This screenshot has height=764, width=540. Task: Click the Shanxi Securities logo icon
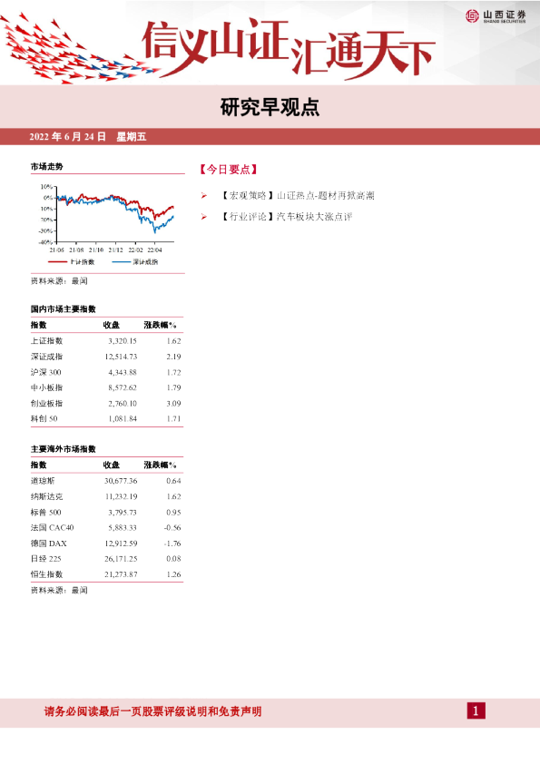pyautogui.click(x=472, y=16)
